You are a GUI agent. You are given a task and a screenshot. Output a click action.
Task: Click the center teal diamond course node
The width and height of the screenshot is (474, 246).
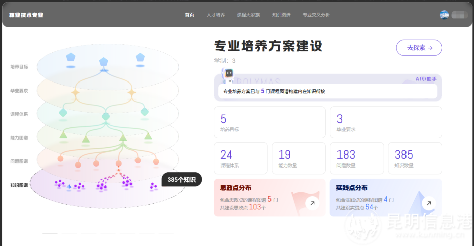(x=106, y=116)
